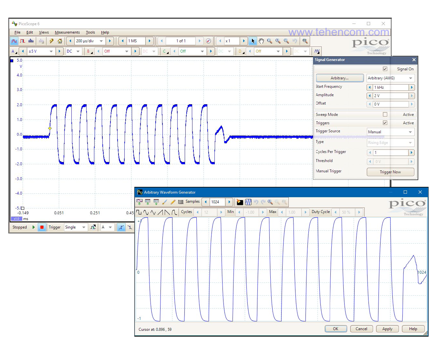Image resolution: width=436 pixels, height=355 pixels.
Task: Click the zoom-in icon in AWG toolbar
Action: (270, 202)
